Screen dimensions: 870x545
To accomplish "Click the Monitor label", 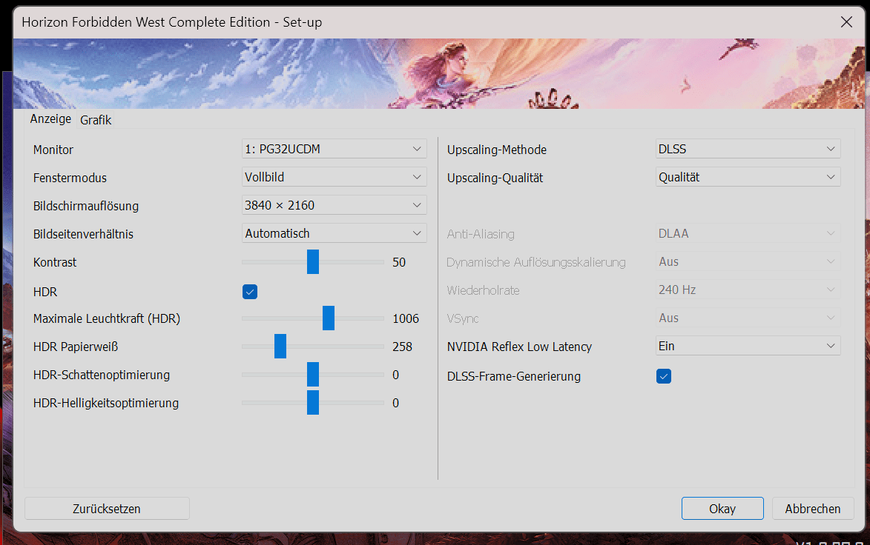I will tap(53, 150).
